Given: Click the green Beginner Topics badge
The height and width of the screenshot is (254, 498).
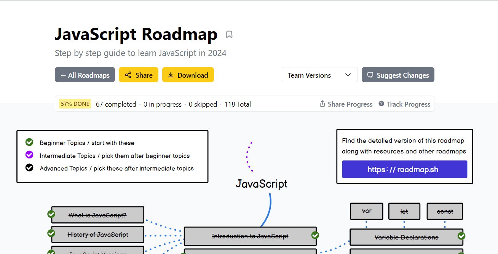Looking at the screenshot, I should (29, 142).
